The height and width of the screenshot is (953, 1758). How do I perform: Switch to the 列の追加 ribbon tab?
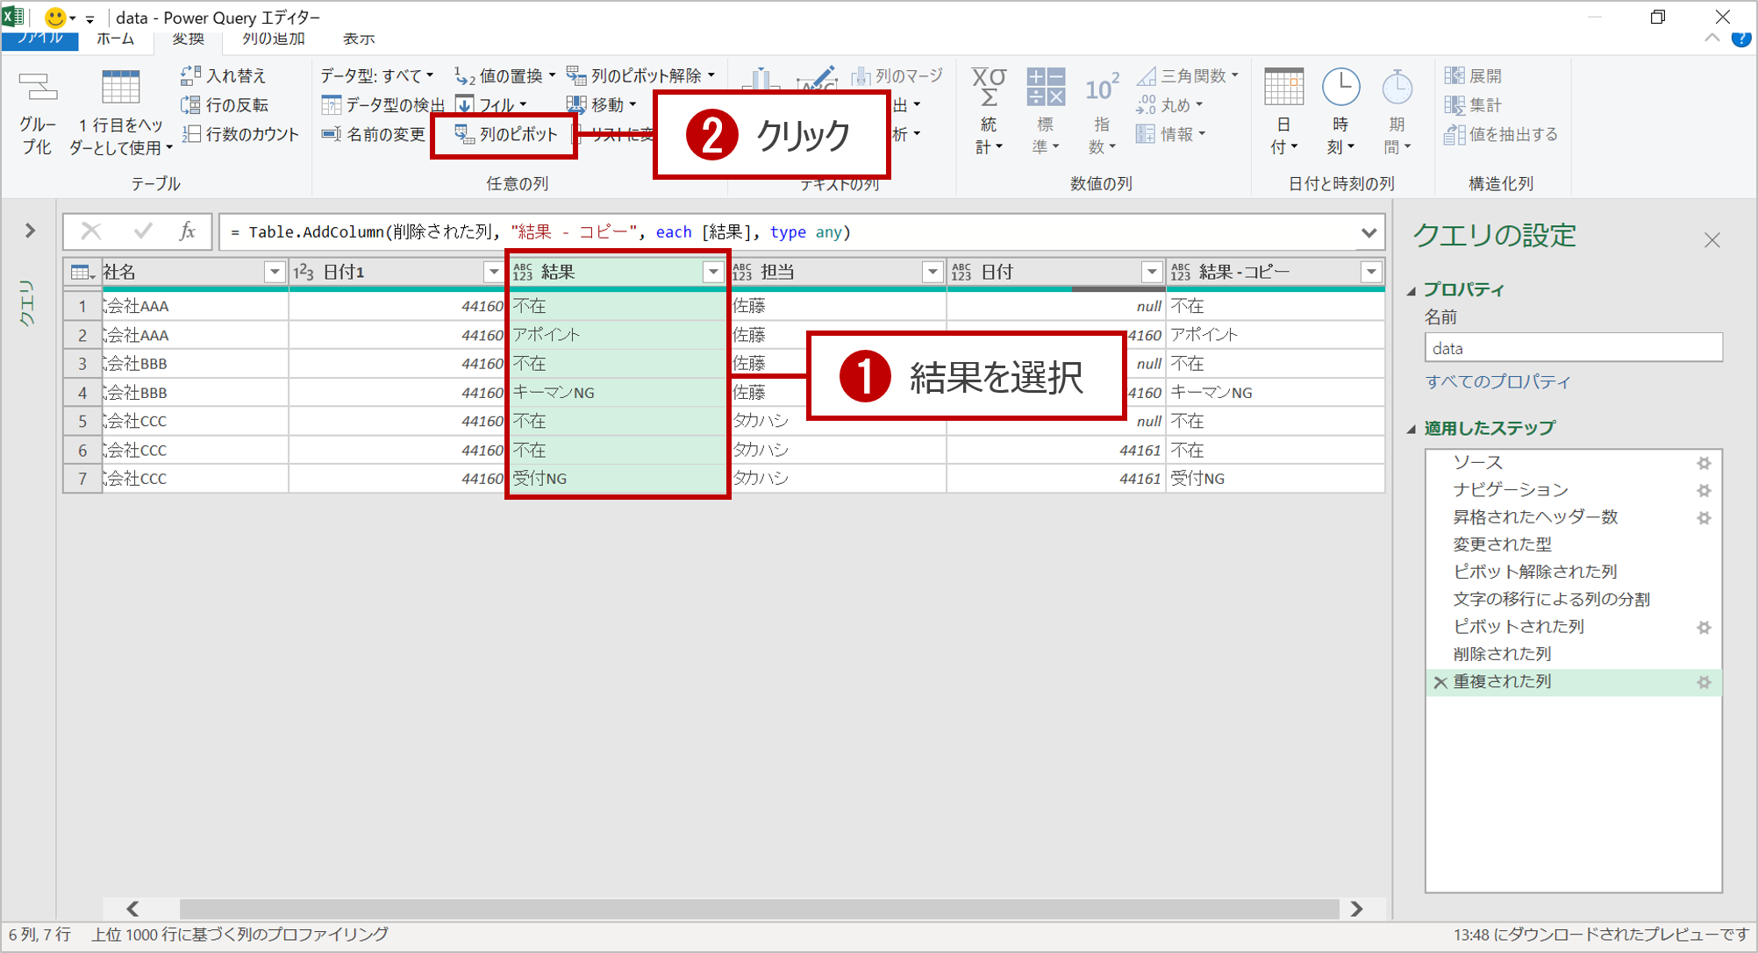(274, 39)
